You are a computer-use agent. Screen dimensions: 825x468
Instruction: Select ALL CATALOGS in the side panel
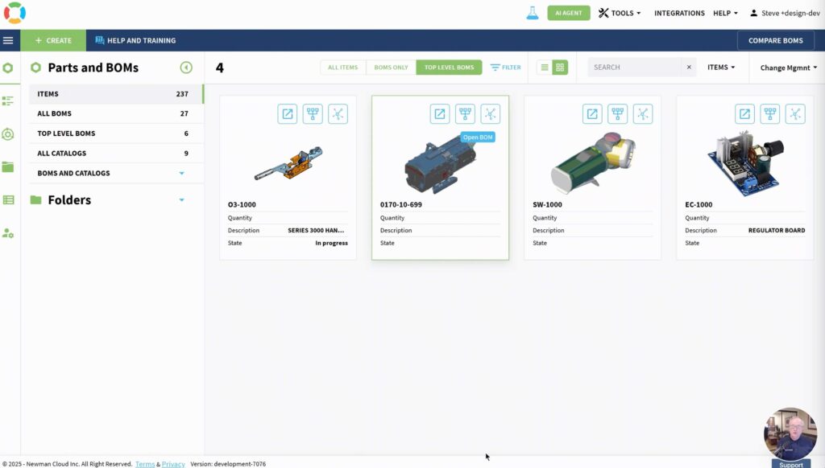(116, 154)
